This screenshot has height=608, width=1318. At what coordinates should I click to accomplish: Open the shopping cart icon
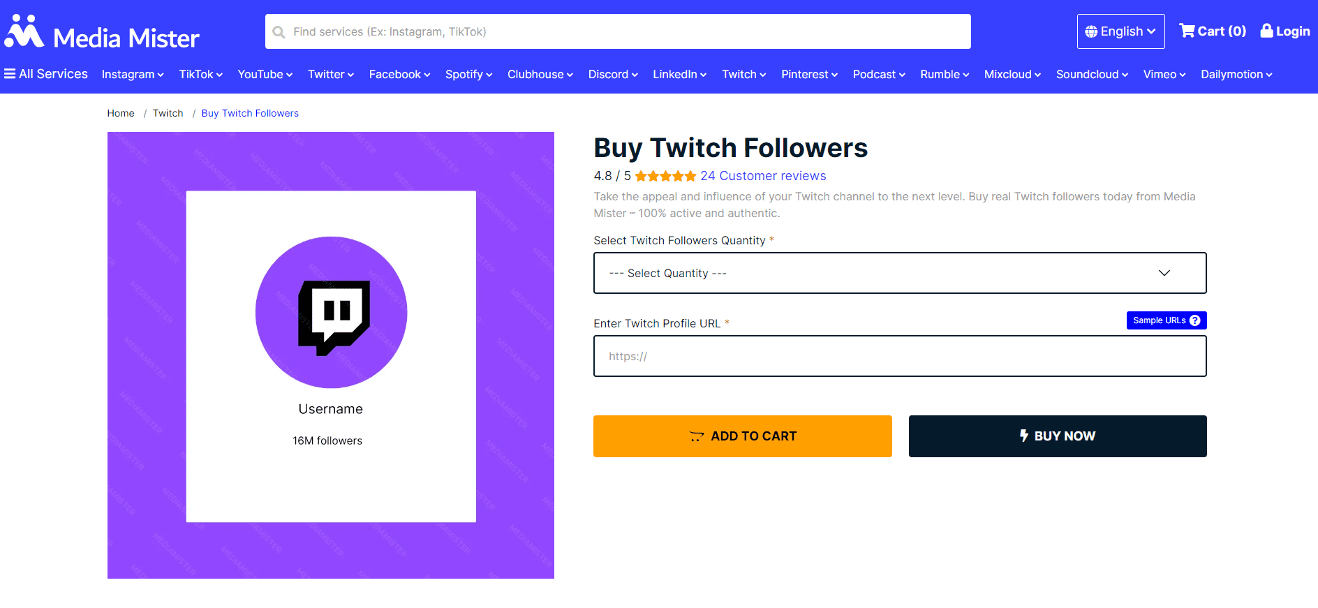tap(1186, 31)
